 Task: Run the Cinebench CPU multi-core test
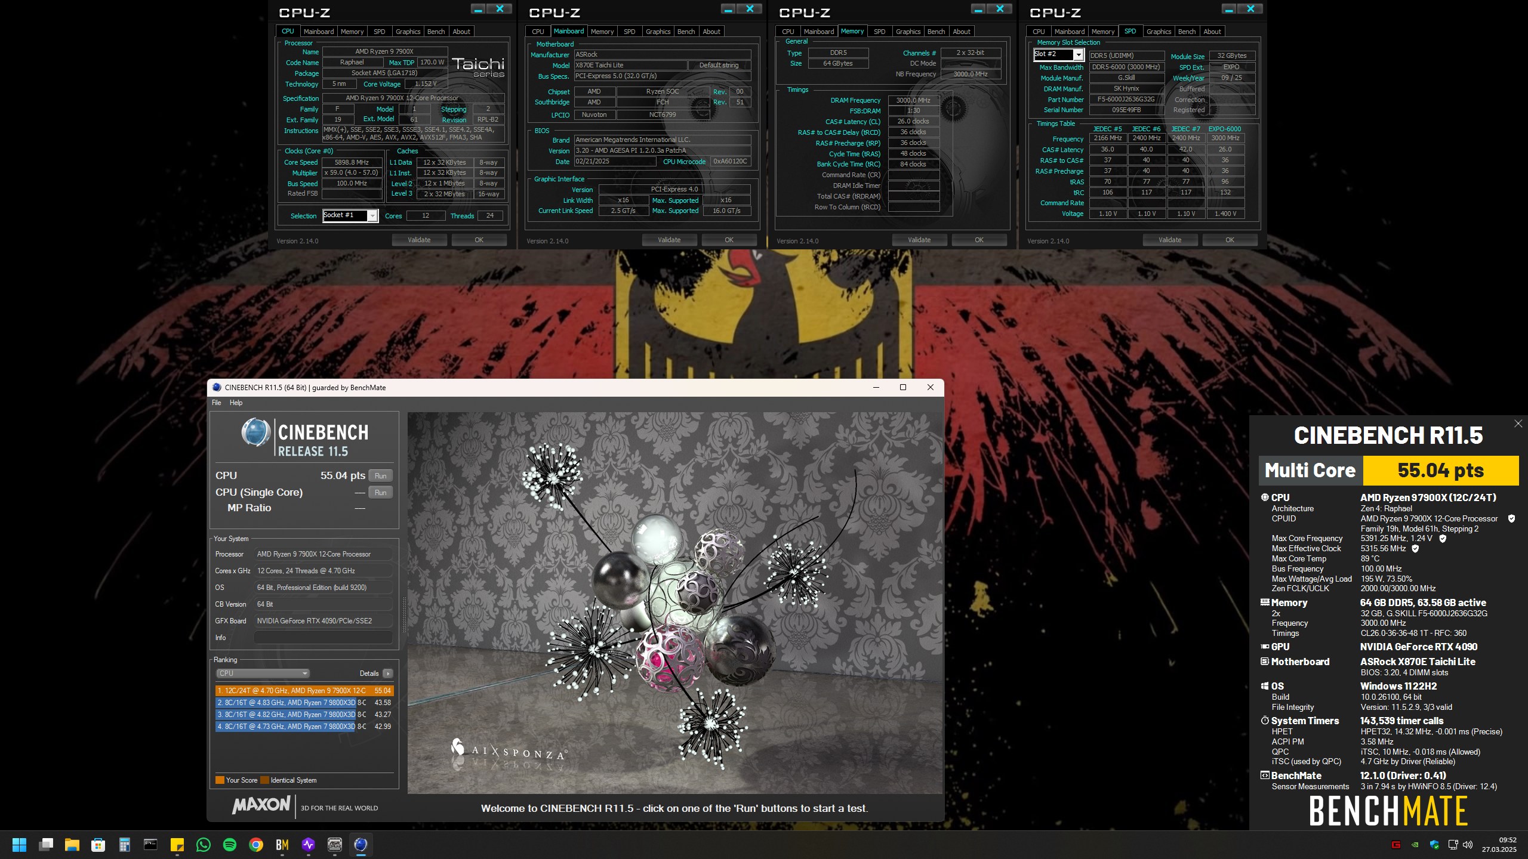coord(381,475)
